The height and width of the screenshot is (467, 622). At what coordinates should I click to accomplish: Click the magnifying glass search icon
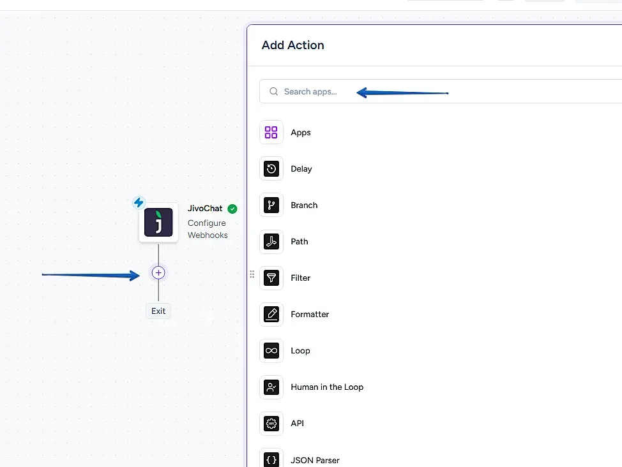274,92
